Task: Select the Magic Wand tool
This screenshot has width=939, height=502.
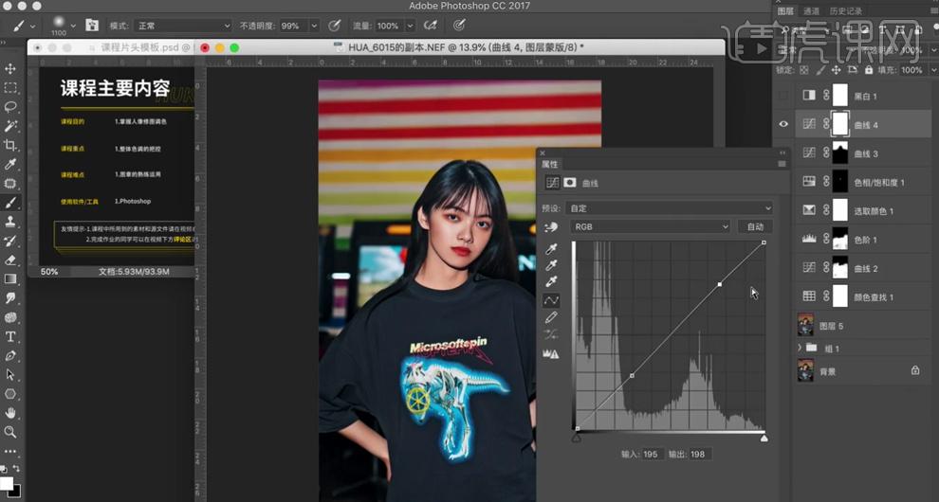Action: click(x=10, y=126)
